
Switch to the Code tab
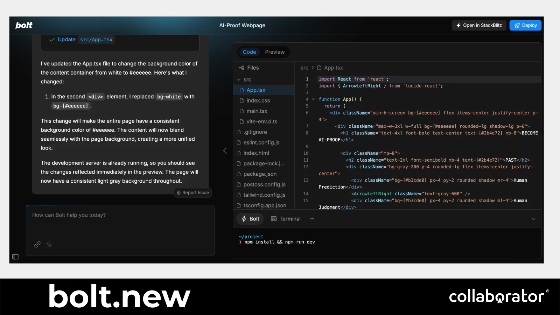tap(250, 52)
